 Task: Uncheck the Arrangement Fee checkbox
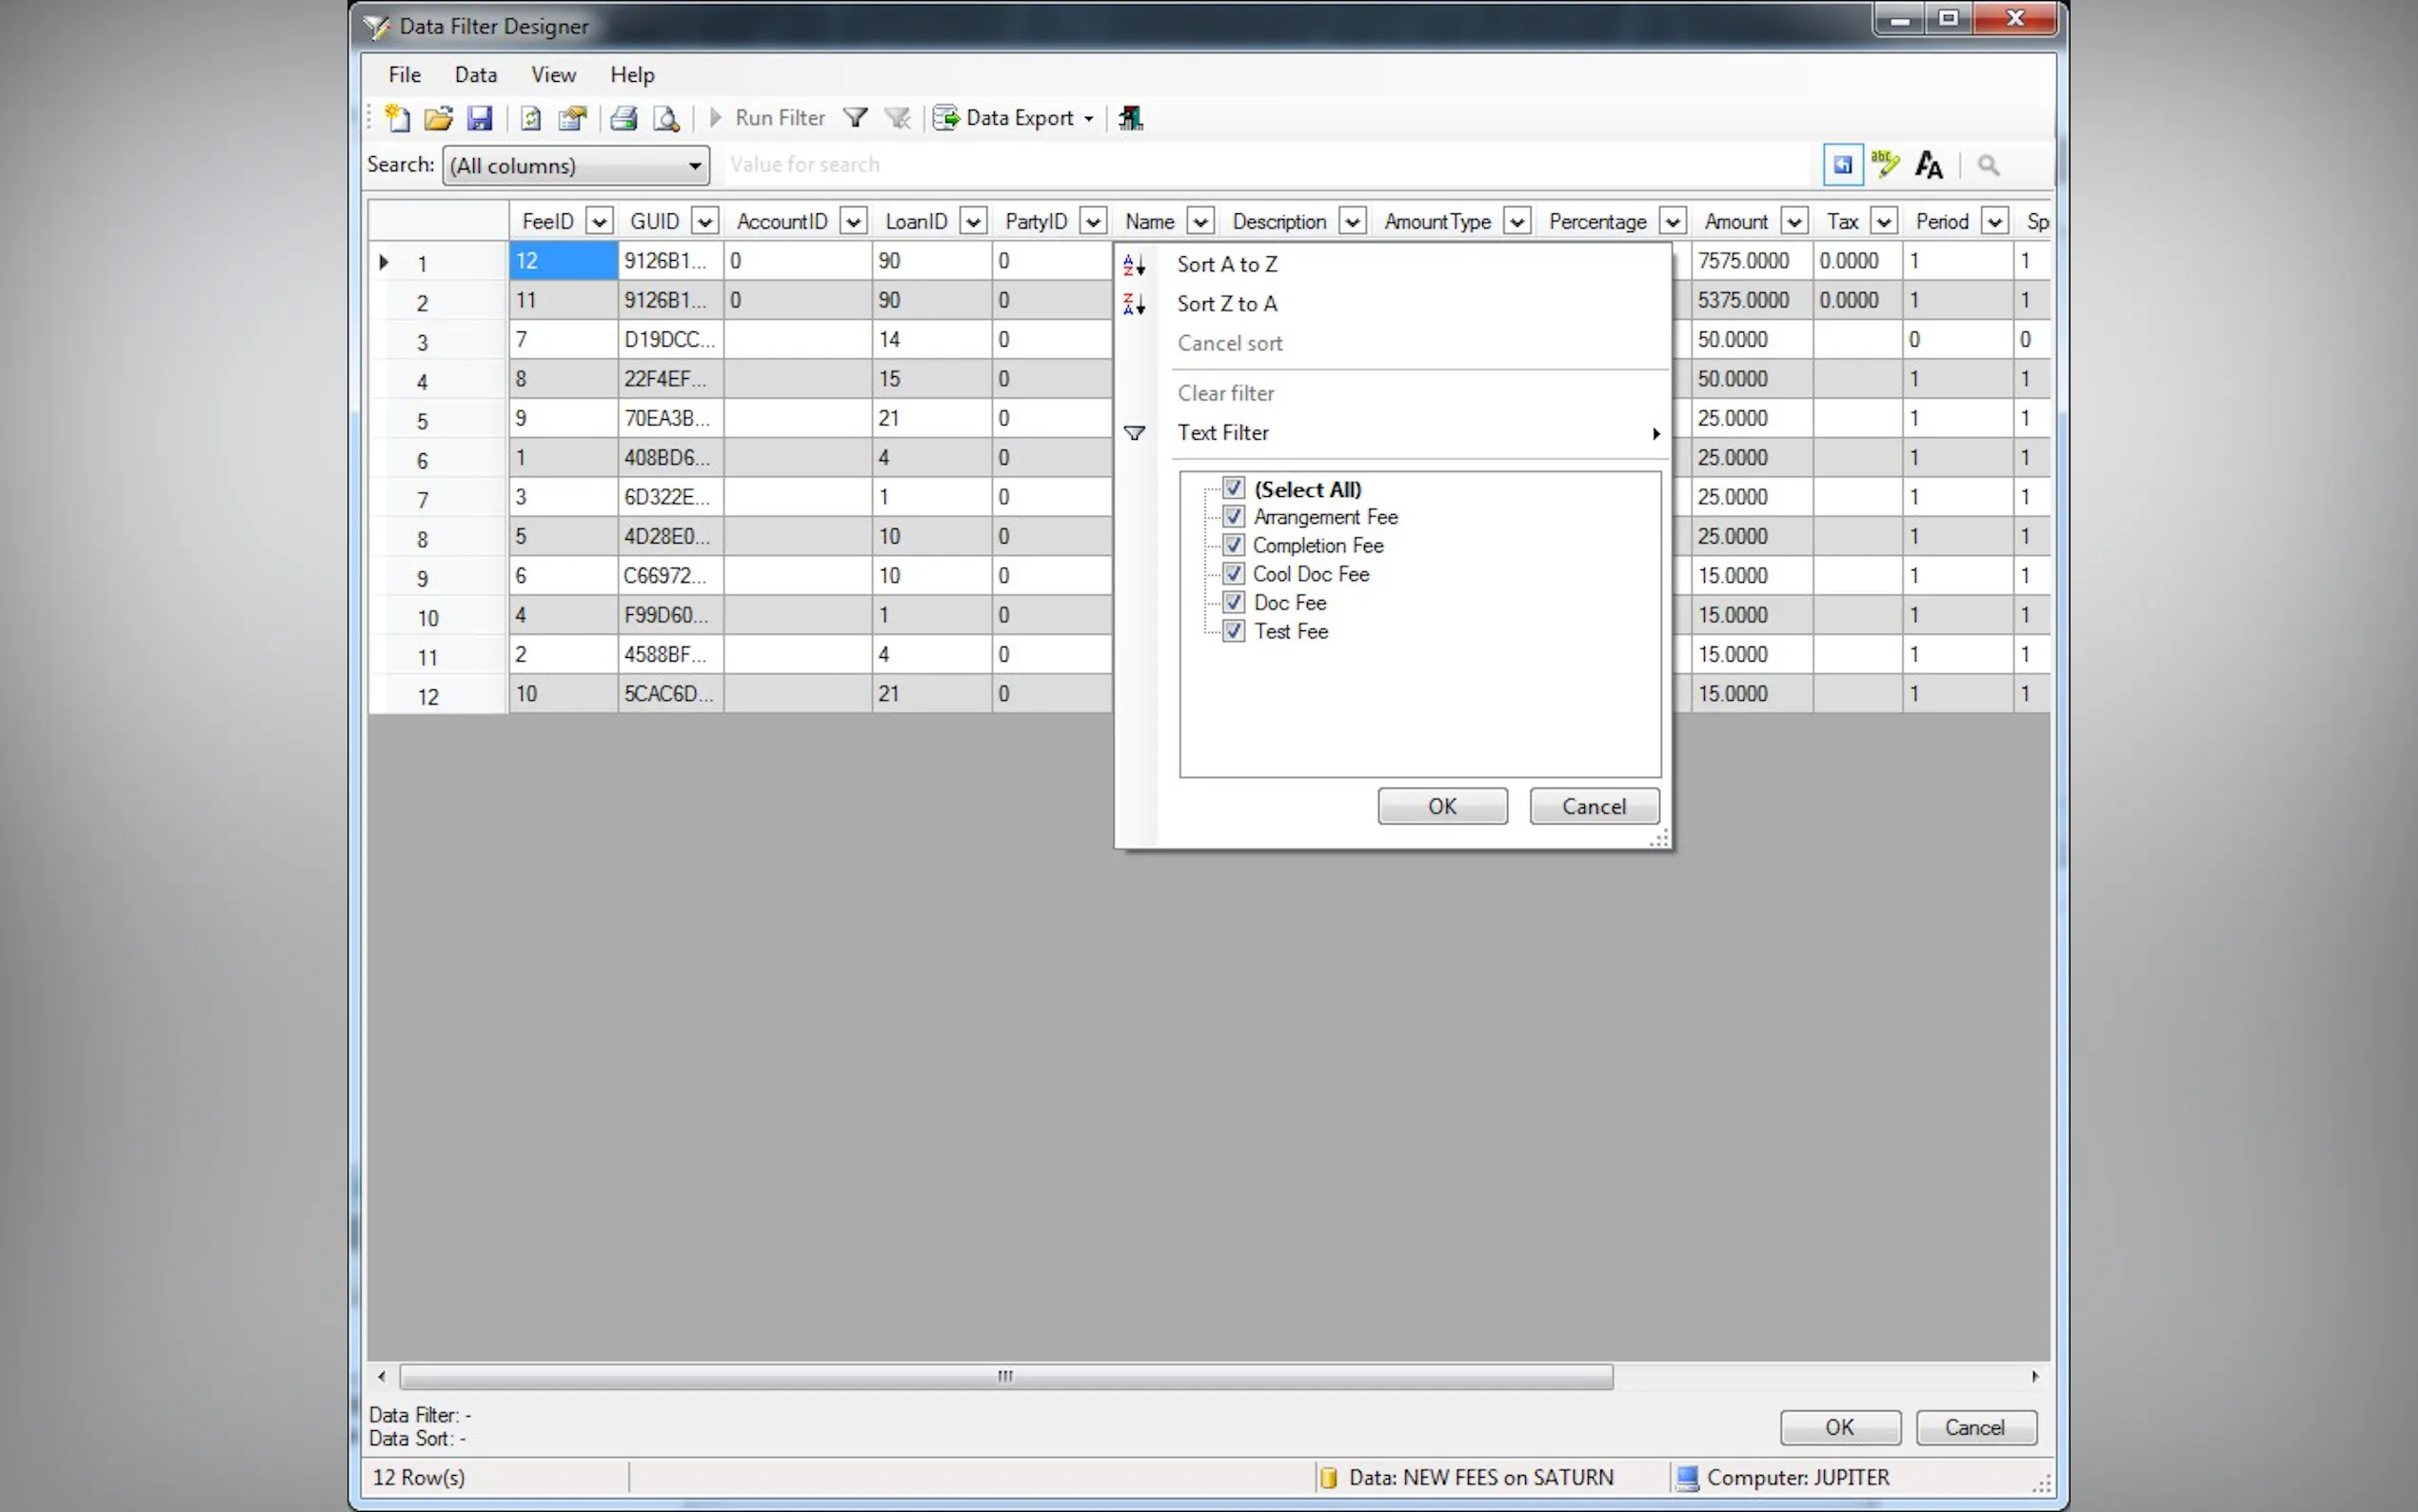[x=1234, y=517]
